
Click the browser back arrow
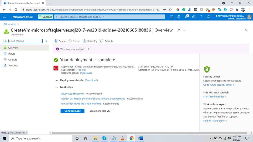4,10
